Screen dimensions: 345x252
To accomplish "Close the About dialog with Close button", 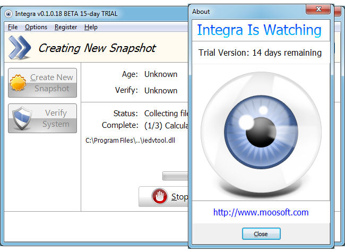I will [261, 234].
